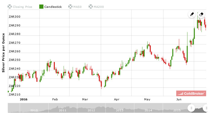Click the Silver Price per Ounce axis title
This screenshot has width=211, height=114.
coord(3,53)
